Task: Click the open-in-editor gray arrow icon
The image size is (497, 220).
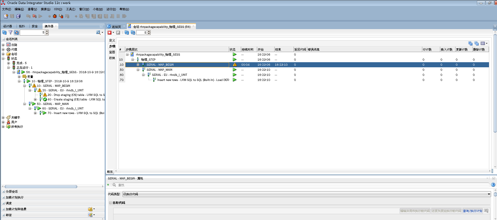Action: [x=118, y=33]
